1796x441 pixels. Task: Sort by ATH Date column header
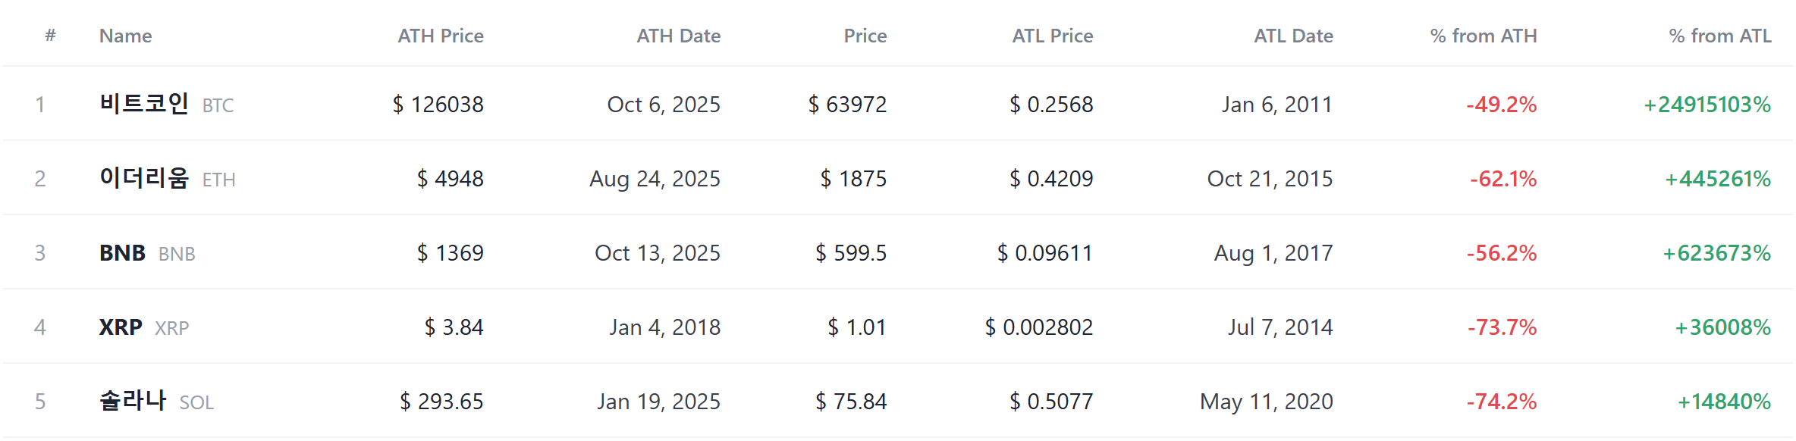pyautogui.click(x=678, y=36)
